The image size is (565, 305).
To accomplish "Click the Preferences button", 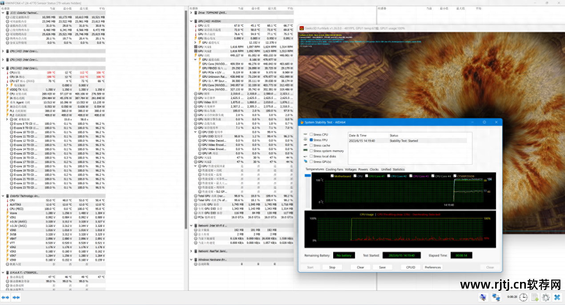I will coord(432,267).
